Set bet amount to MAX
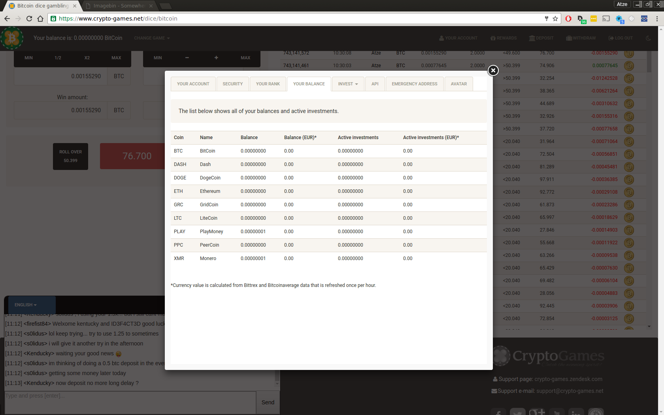The image size is (664, 415). point(116,58)
